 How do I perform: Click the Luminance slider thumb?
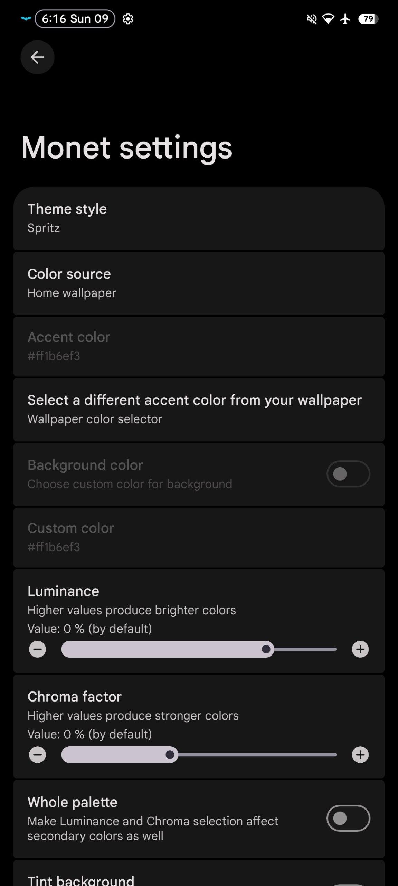pyautogui.click(x=266, y=649)
